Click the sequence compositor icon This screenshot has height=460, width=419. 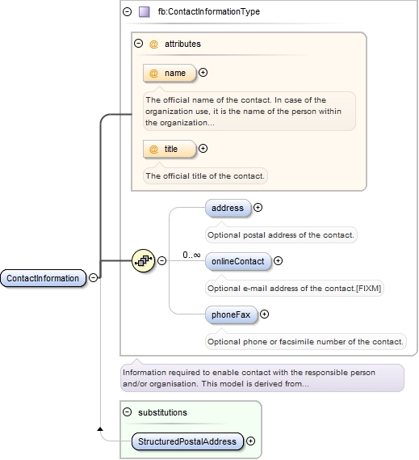143,261
